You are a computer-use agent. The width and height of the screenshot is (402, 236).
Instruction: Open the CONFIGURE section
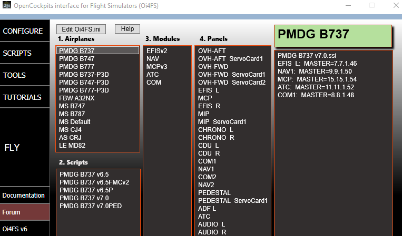pyautogui.click(x=23, y=31)
